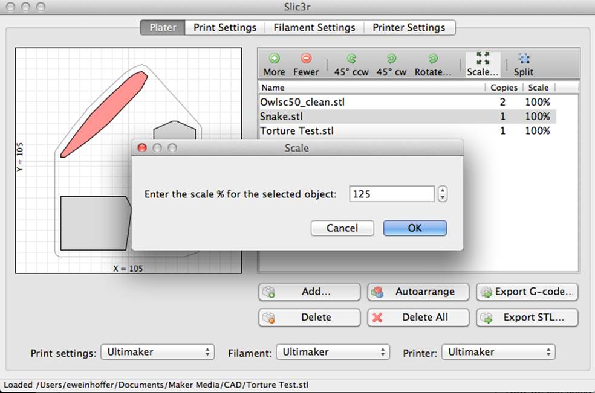Image resolution: width=595 pixels, height=393 pixels.
Task: Click the scale percentage stepper arrows
Action: pos(443,194)
